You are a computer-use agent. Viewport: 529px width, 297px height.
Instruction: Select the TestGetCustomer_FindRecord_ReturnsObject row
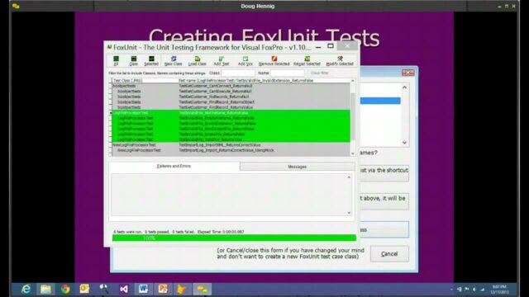(231, 102)
